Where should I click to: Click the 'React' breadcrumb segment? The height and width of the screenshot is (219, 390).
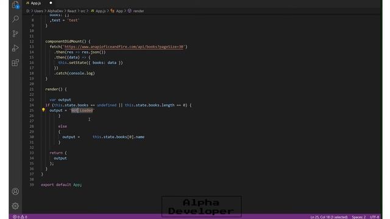click(x=72, y=11)
